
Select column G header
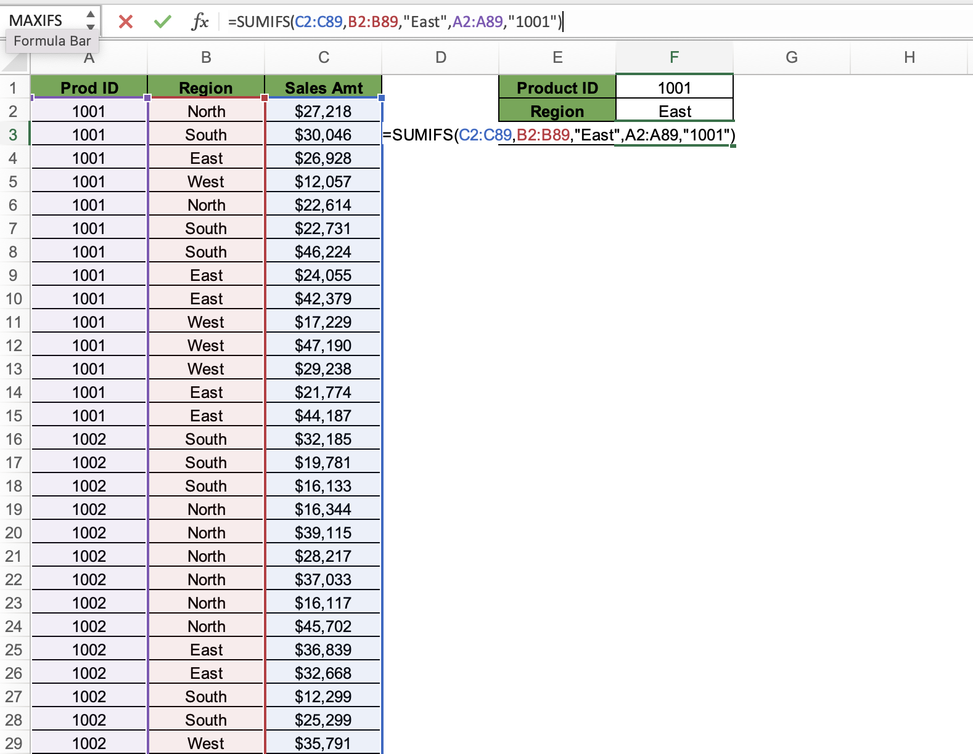click(x=792, y=57)
